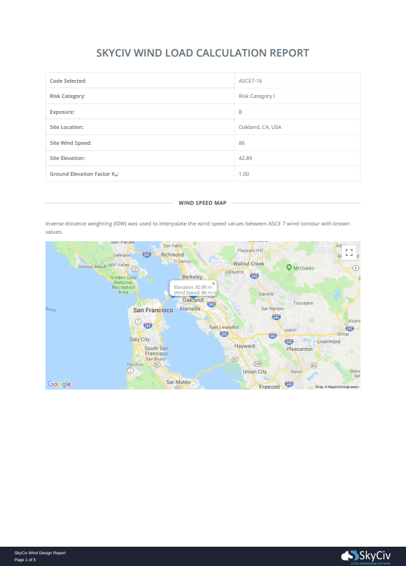Click the 'Ground Elevation Factor' label
Viewport: 406px width, 566px height.
85,174
